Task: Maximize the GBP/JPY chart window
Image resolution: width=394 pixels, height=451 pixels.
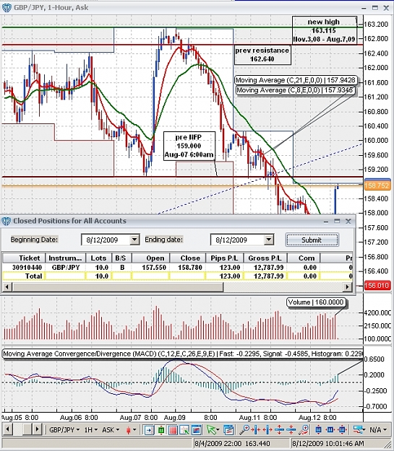Action: 375,8
